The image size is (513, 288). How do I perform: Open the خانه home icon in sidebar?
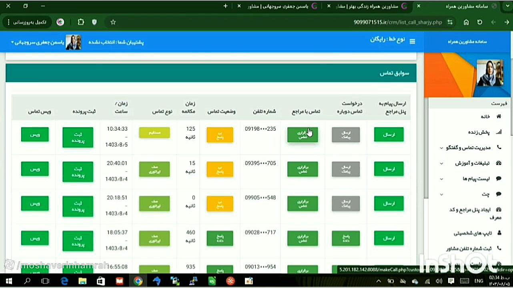point(499,116)
